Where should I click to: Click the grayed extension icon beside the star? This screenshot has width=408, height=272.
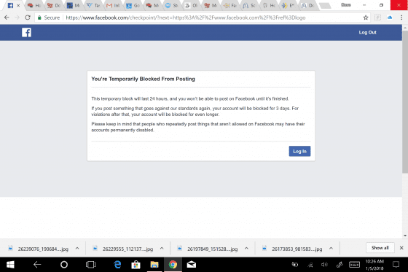pyautogui.click(x=377, y=18)
